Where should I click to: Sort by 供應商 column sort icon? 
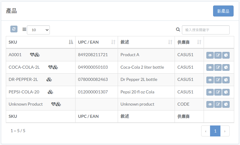point(199,42)
